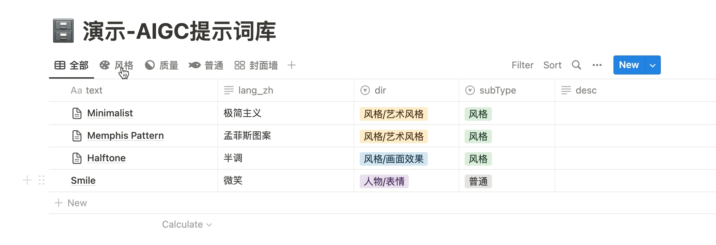Viewport: 716px width, 245px height.
Task: Click the page icon beside Minimalist
Action: click(77, 113)
